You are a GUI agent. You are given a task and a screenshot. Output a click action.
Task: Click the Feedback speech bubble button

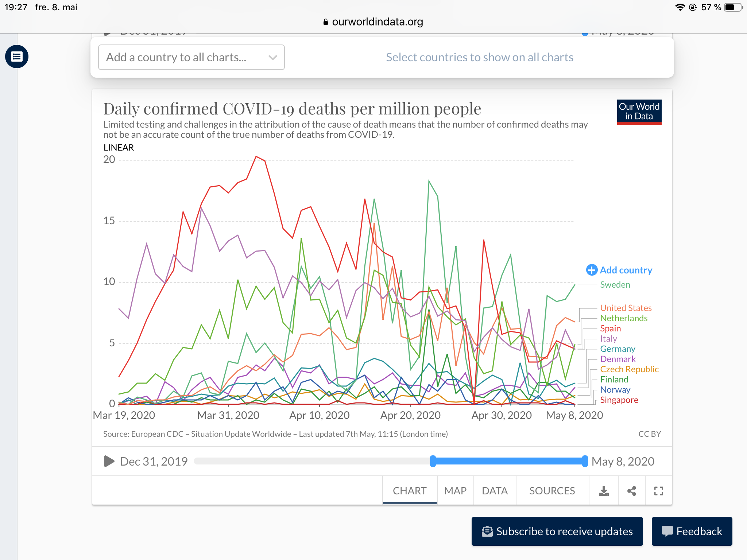(692, 531)
